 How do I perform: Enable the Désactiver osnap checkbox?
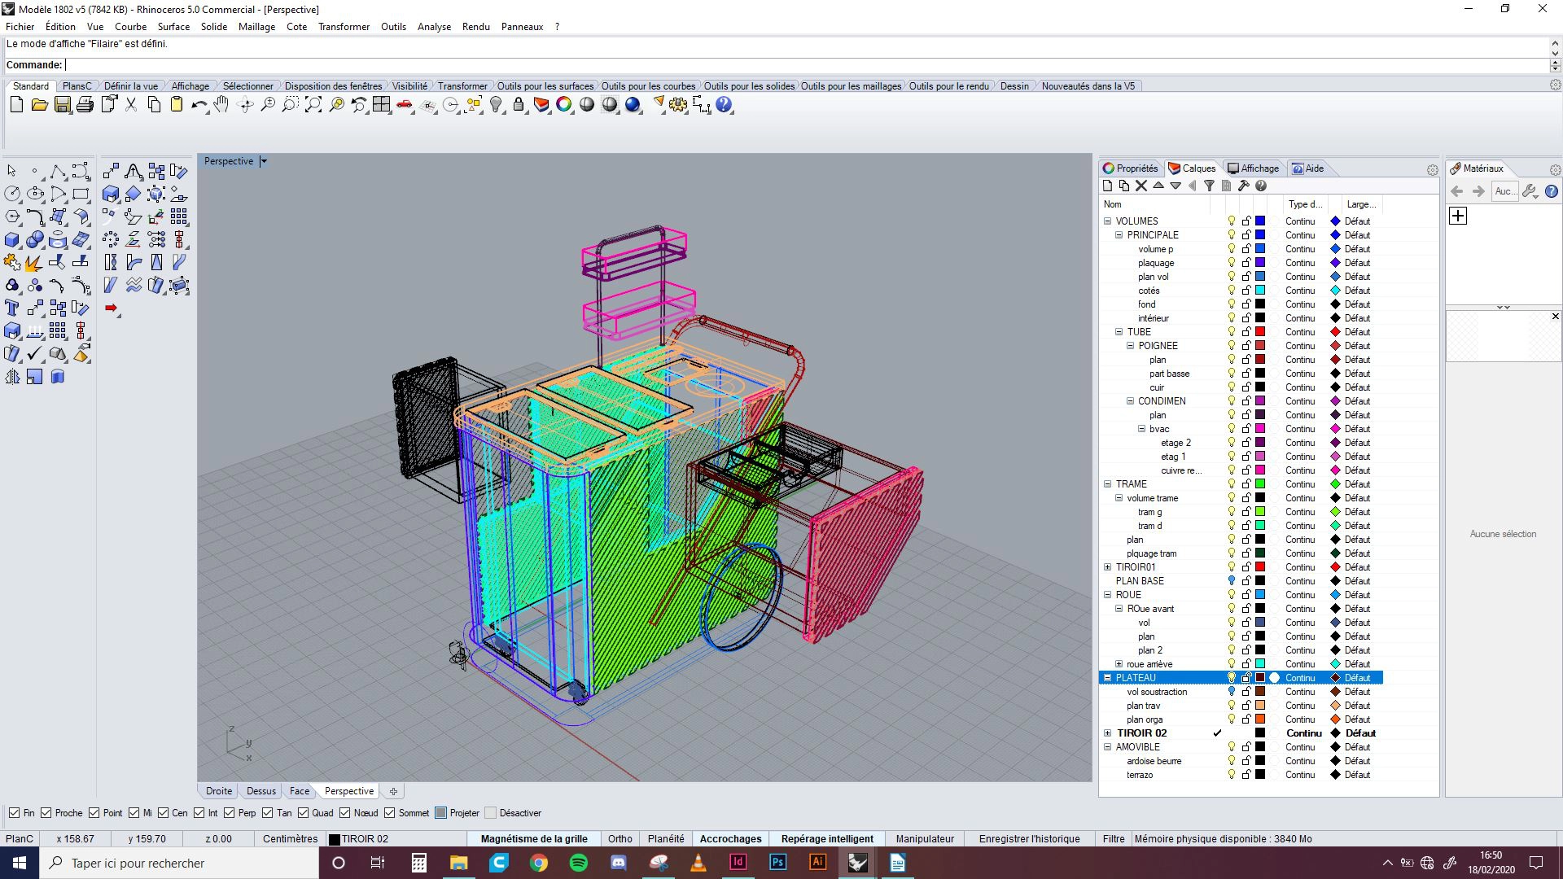pos(490,813)
